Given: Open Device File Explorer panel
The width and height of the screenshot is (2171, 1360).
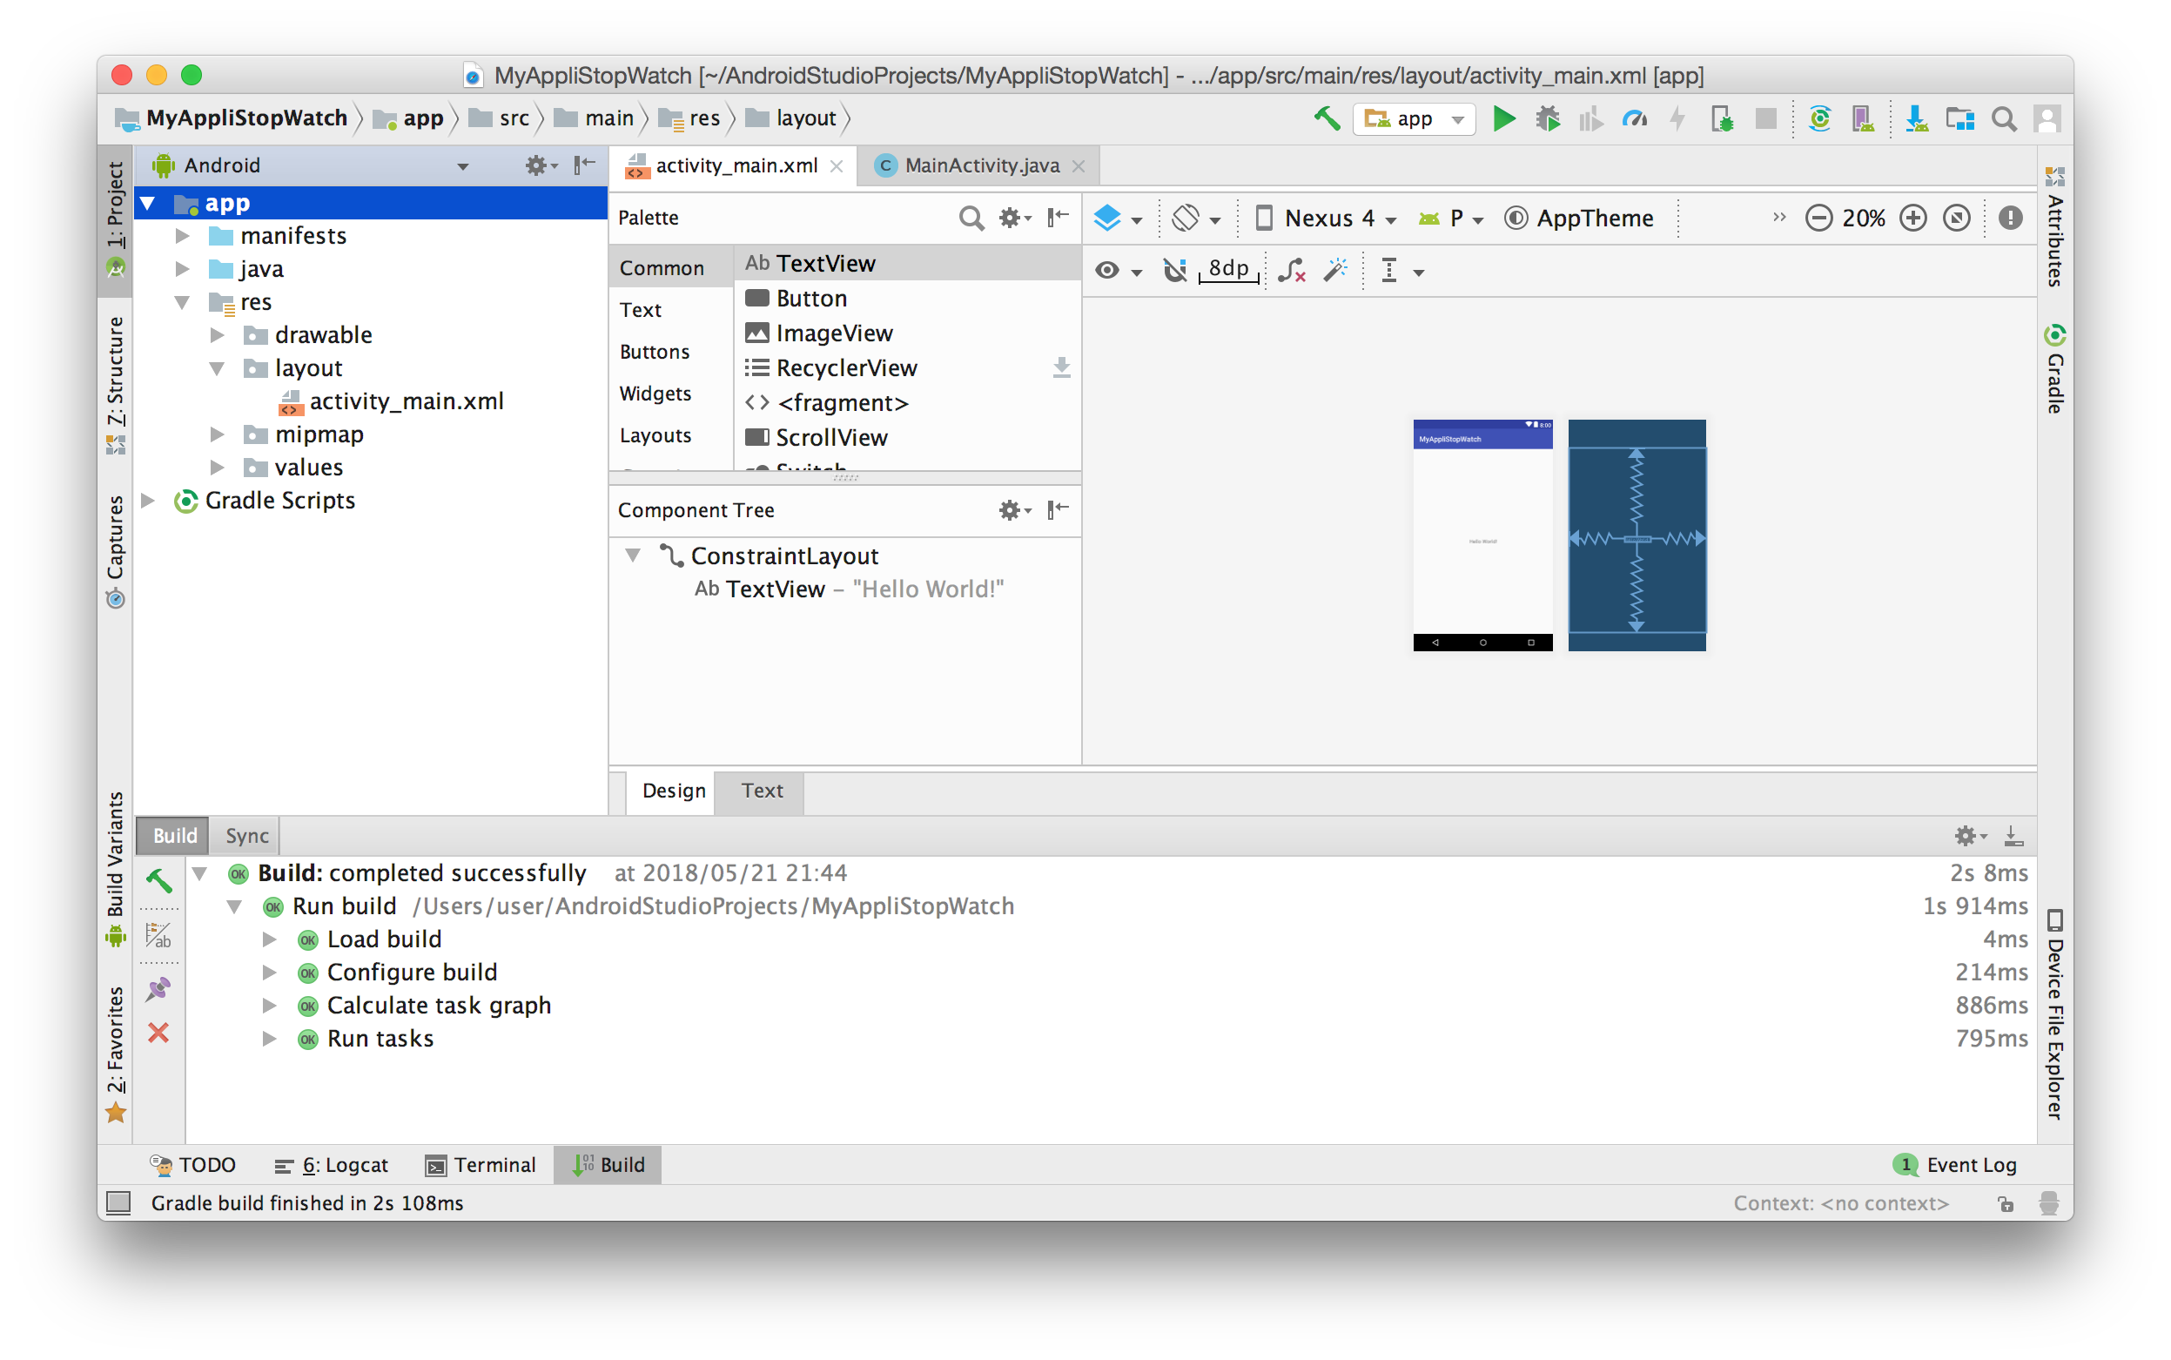Looking at the screenshot, I should (x=2054, y=1013).
